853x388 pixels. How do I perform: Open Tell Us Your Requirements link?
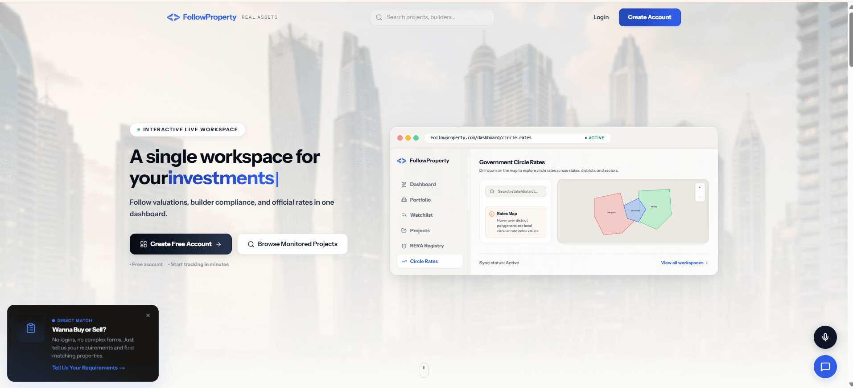point(88,368)
